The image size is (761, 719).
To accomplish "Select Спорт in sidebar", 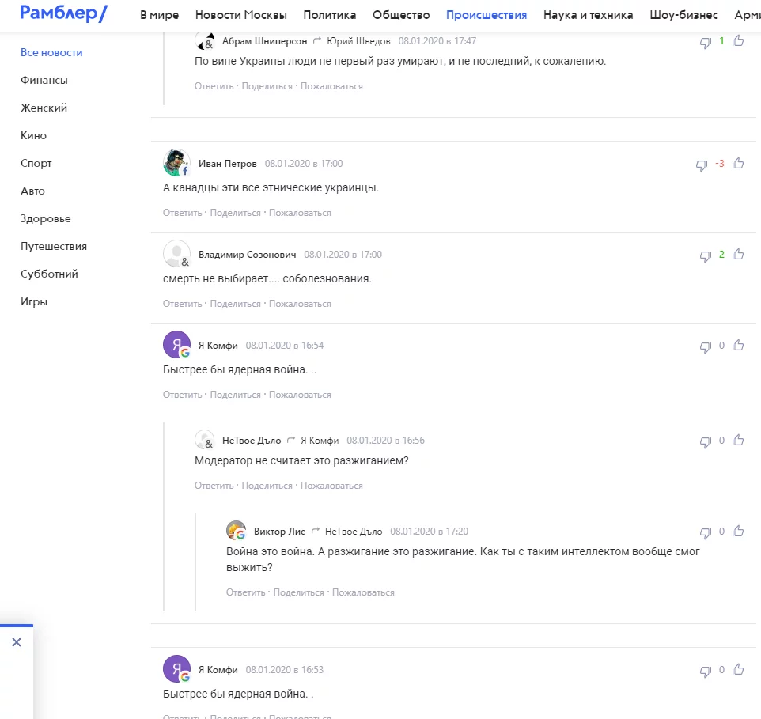I will (x=36, y=163).
